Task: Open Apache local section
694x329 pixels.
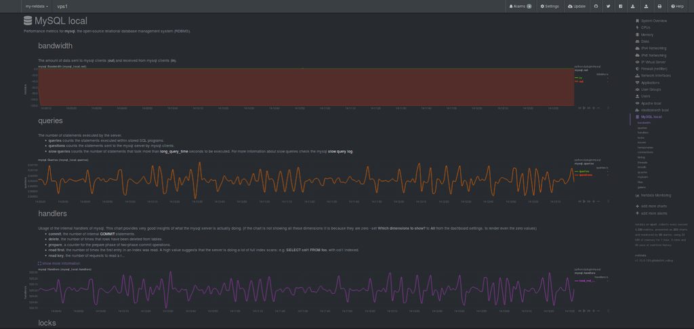Action: click(651, 103)
